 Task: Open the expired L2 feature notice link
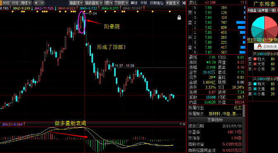(x=263, y=40)
